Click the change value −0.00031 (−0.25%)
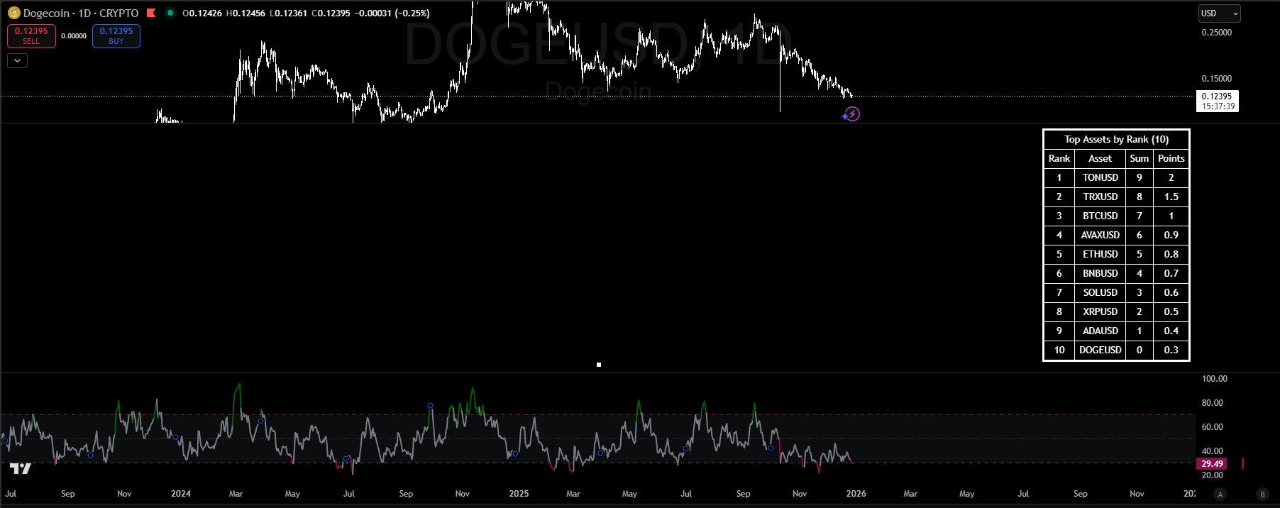This screenshot has width=1280, height=508. (392, 13)
